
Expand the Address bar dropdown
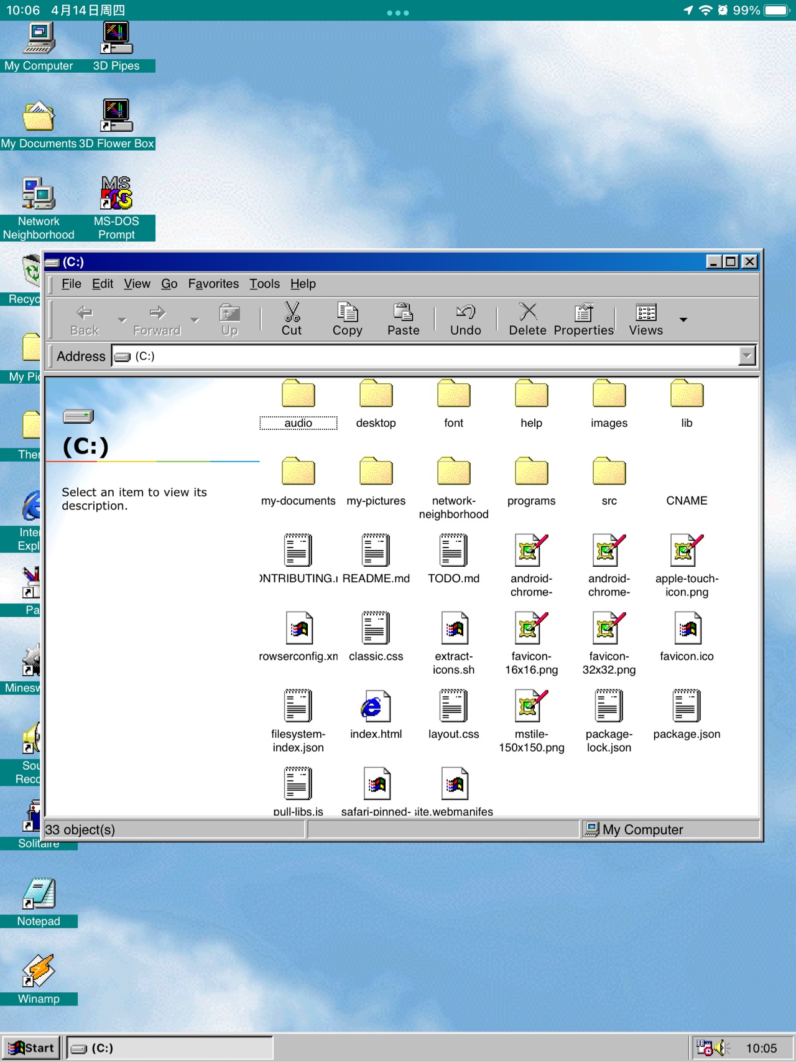tap(747, 356)
